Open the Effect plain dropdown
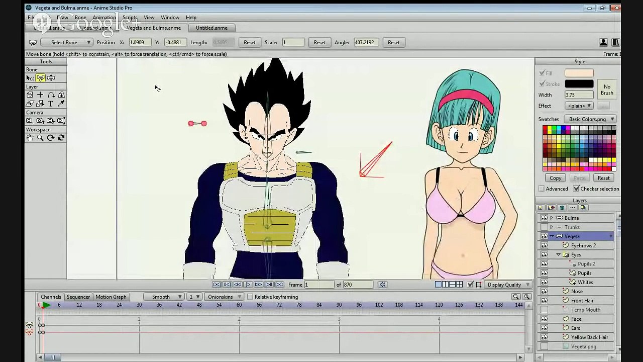This screenshot has width=643, height=362. pos(579,106)
